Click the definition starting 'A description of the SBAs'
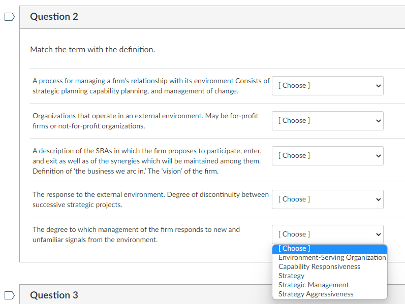Screen dimensions: 405x304 (x=147, y=161)
